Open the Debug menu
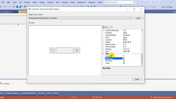Image resolution: width=176 pixels, height=99 pixels. tap(42, 2)
